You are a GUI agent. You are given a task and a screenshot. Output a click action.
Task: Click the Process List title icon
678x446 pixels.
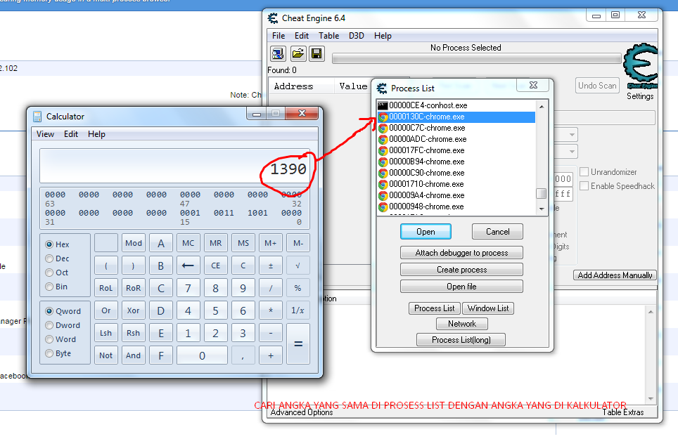click(382, 88)
